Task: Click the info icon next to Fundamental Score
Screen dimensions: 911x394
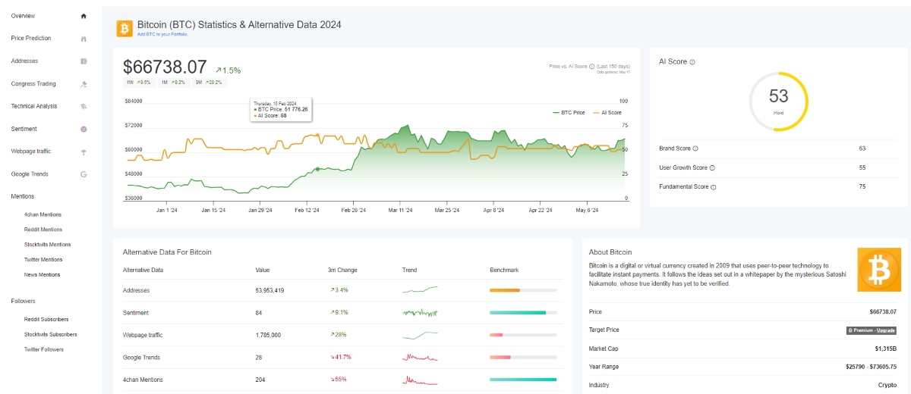Action: coord(714,186)
